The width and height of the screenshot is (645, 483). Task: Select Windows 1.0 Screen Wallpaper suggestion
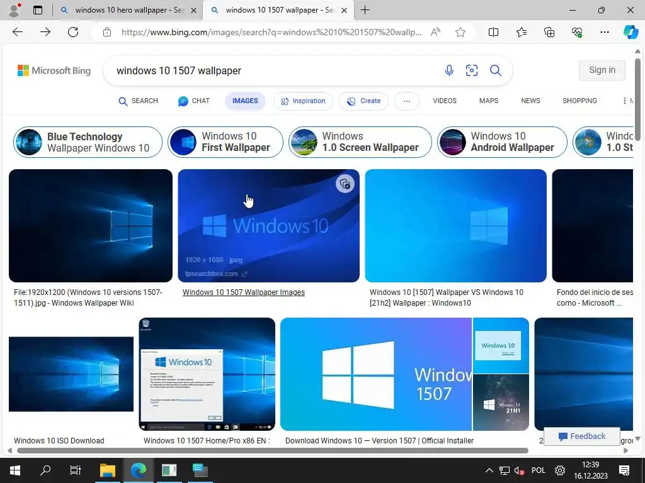360,142
